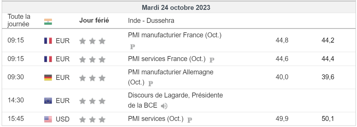Click the three stars on the USD row
This screenshot has height=127, width=357.
92,119
